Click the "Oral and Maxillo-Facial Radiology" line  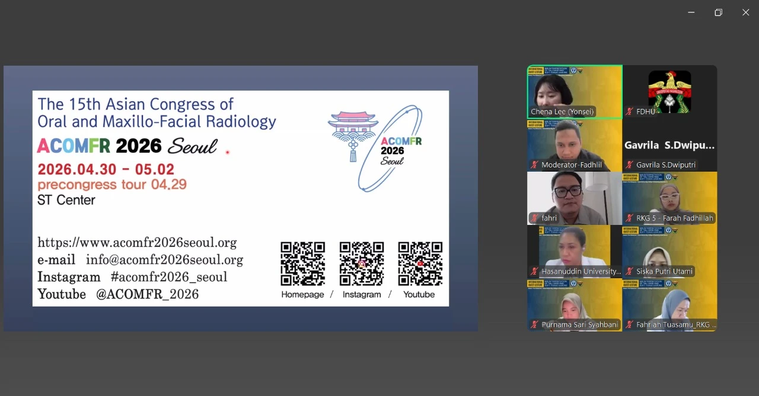(157, 121)
